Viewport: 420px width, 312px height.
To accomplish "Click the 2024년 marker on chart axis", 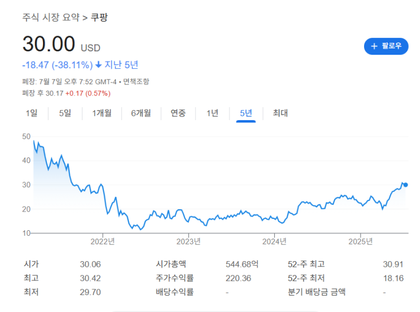I will pos(275,241).
